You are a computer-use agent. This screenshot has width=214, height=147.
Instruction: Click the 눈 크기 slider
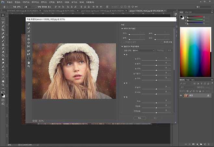[156, 60]
